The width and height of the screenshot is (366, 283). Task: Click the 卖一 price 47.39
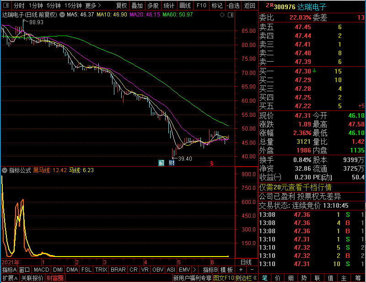coord(303,62)
